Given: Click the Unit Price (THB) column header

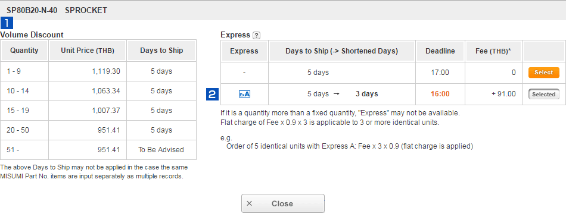Looking at the screenshot, I should [88, 51].
